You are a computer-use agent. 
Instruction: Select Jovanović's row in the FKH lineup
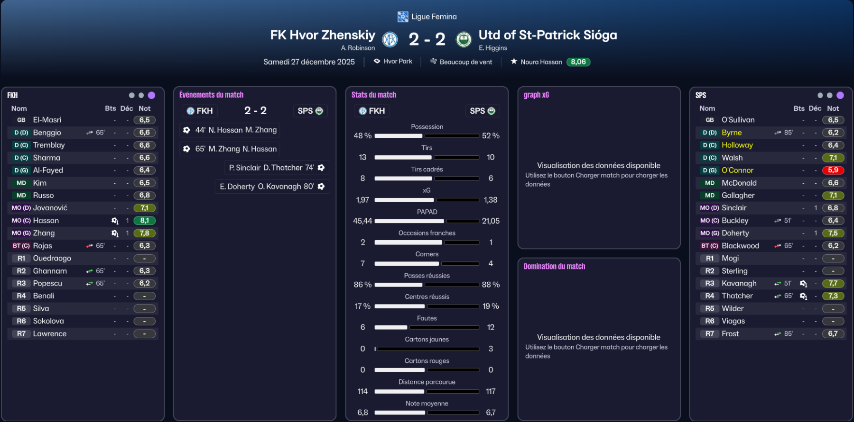point(83,208)
